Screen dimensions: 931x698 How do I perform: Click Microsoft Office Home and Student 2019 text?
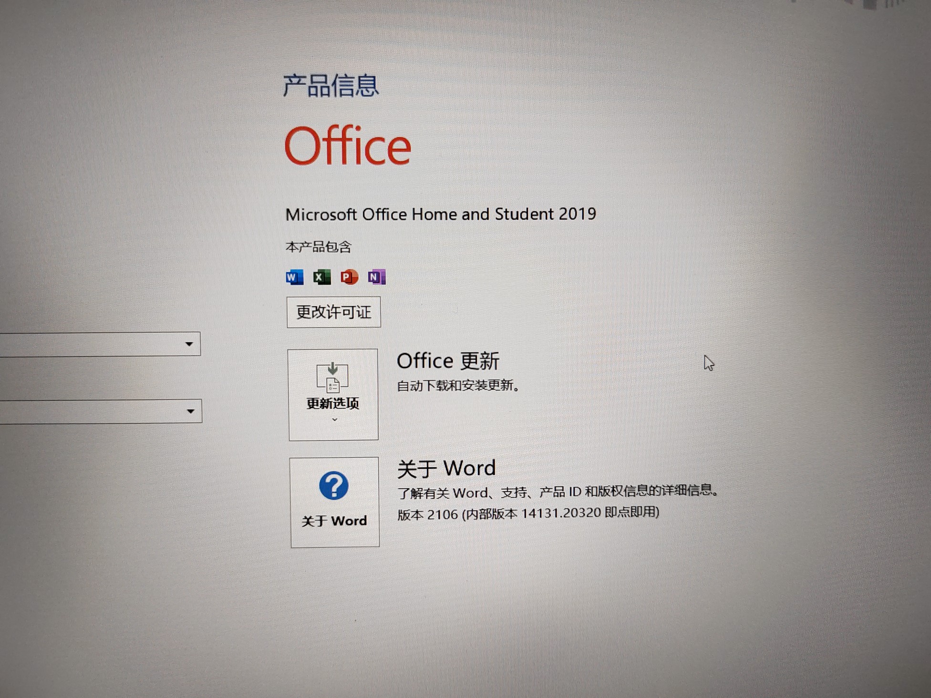point(441,214)
